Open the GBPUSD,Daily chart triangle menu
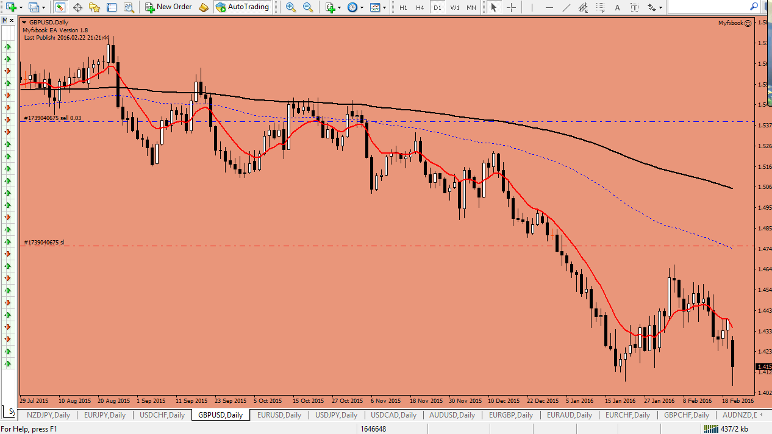Viewport: 772px width, 434px height. click(x=24, y=23)
